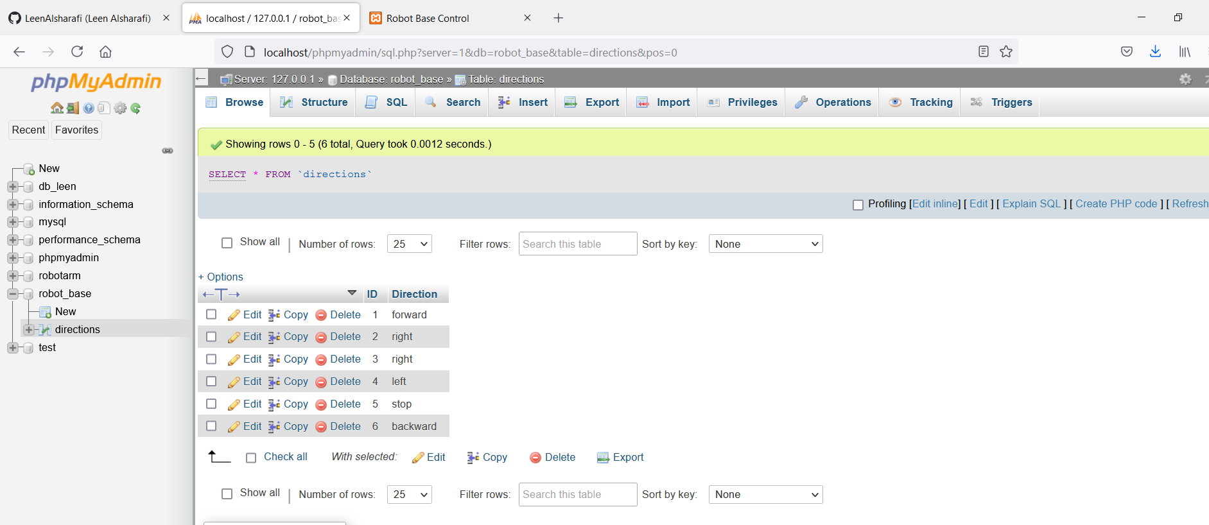Switch to the SQL tab
This screenshot has width=1209, height=525.
pyautogui.click(x=386, y=102)
